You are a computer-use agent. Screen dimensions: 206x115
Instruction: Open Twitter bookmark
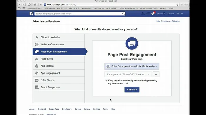(x=163, y=8)
